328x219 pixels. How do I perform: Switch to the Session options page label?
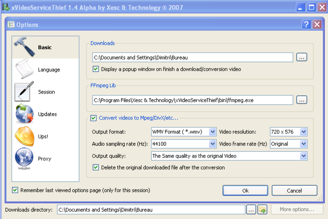(x=47, y=92)
